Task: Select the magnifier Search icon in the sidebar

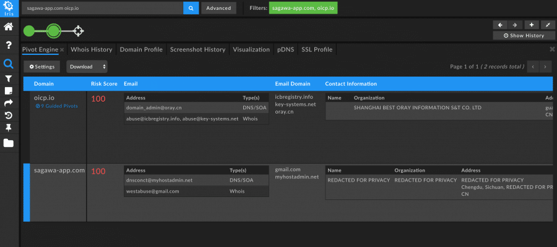Action: [x=9, y=64]
